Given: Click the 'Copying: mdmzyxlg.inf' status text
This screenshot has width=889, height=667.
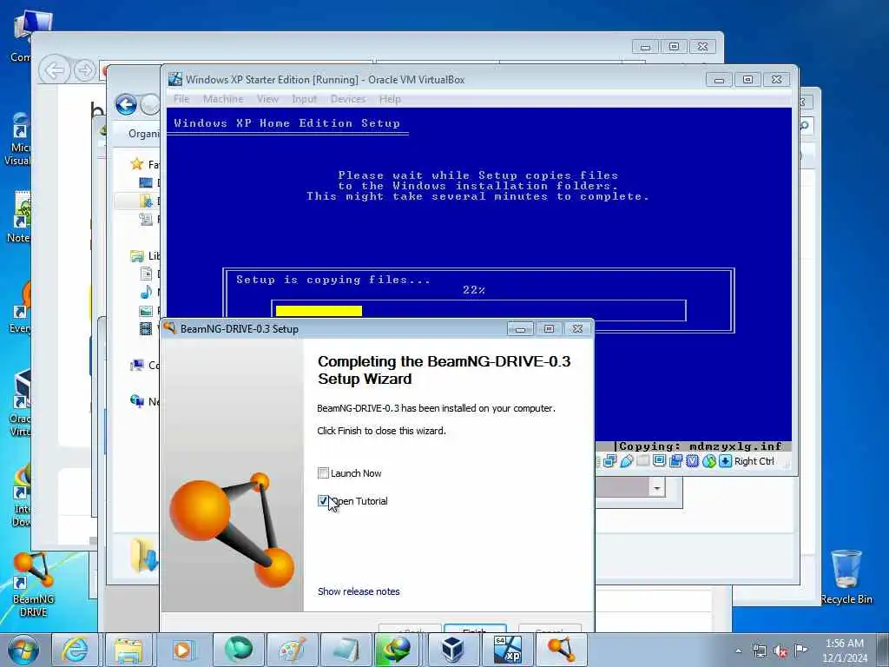Looking at the screenshot, I should click(701, 446).
